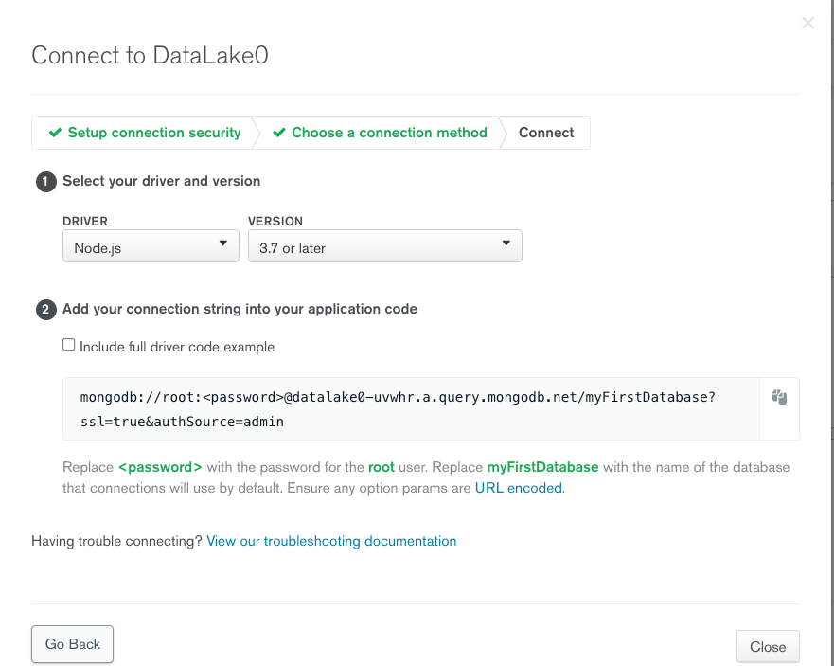Viewport: 834px width, 666px height.
Task: Dismiss the dialog with the X icon
Action: click(x=807, y=23)
